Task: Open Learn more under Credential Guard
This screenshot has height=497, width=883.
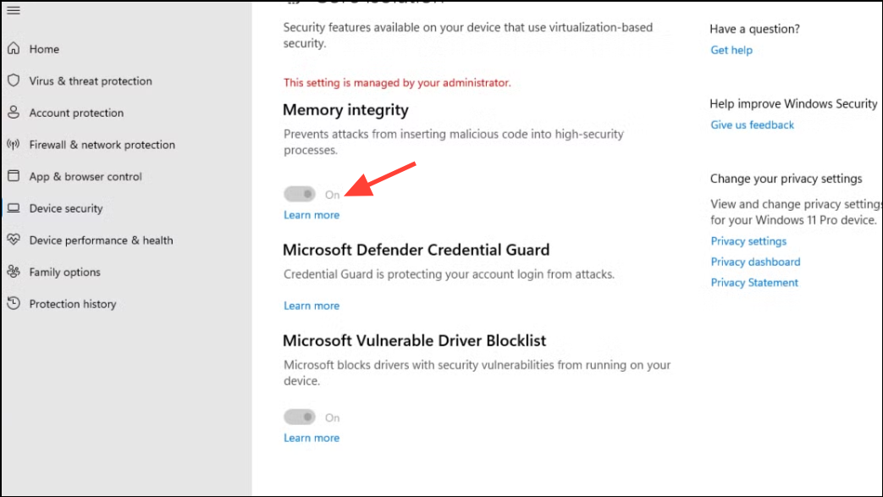Action: point(312,306)
